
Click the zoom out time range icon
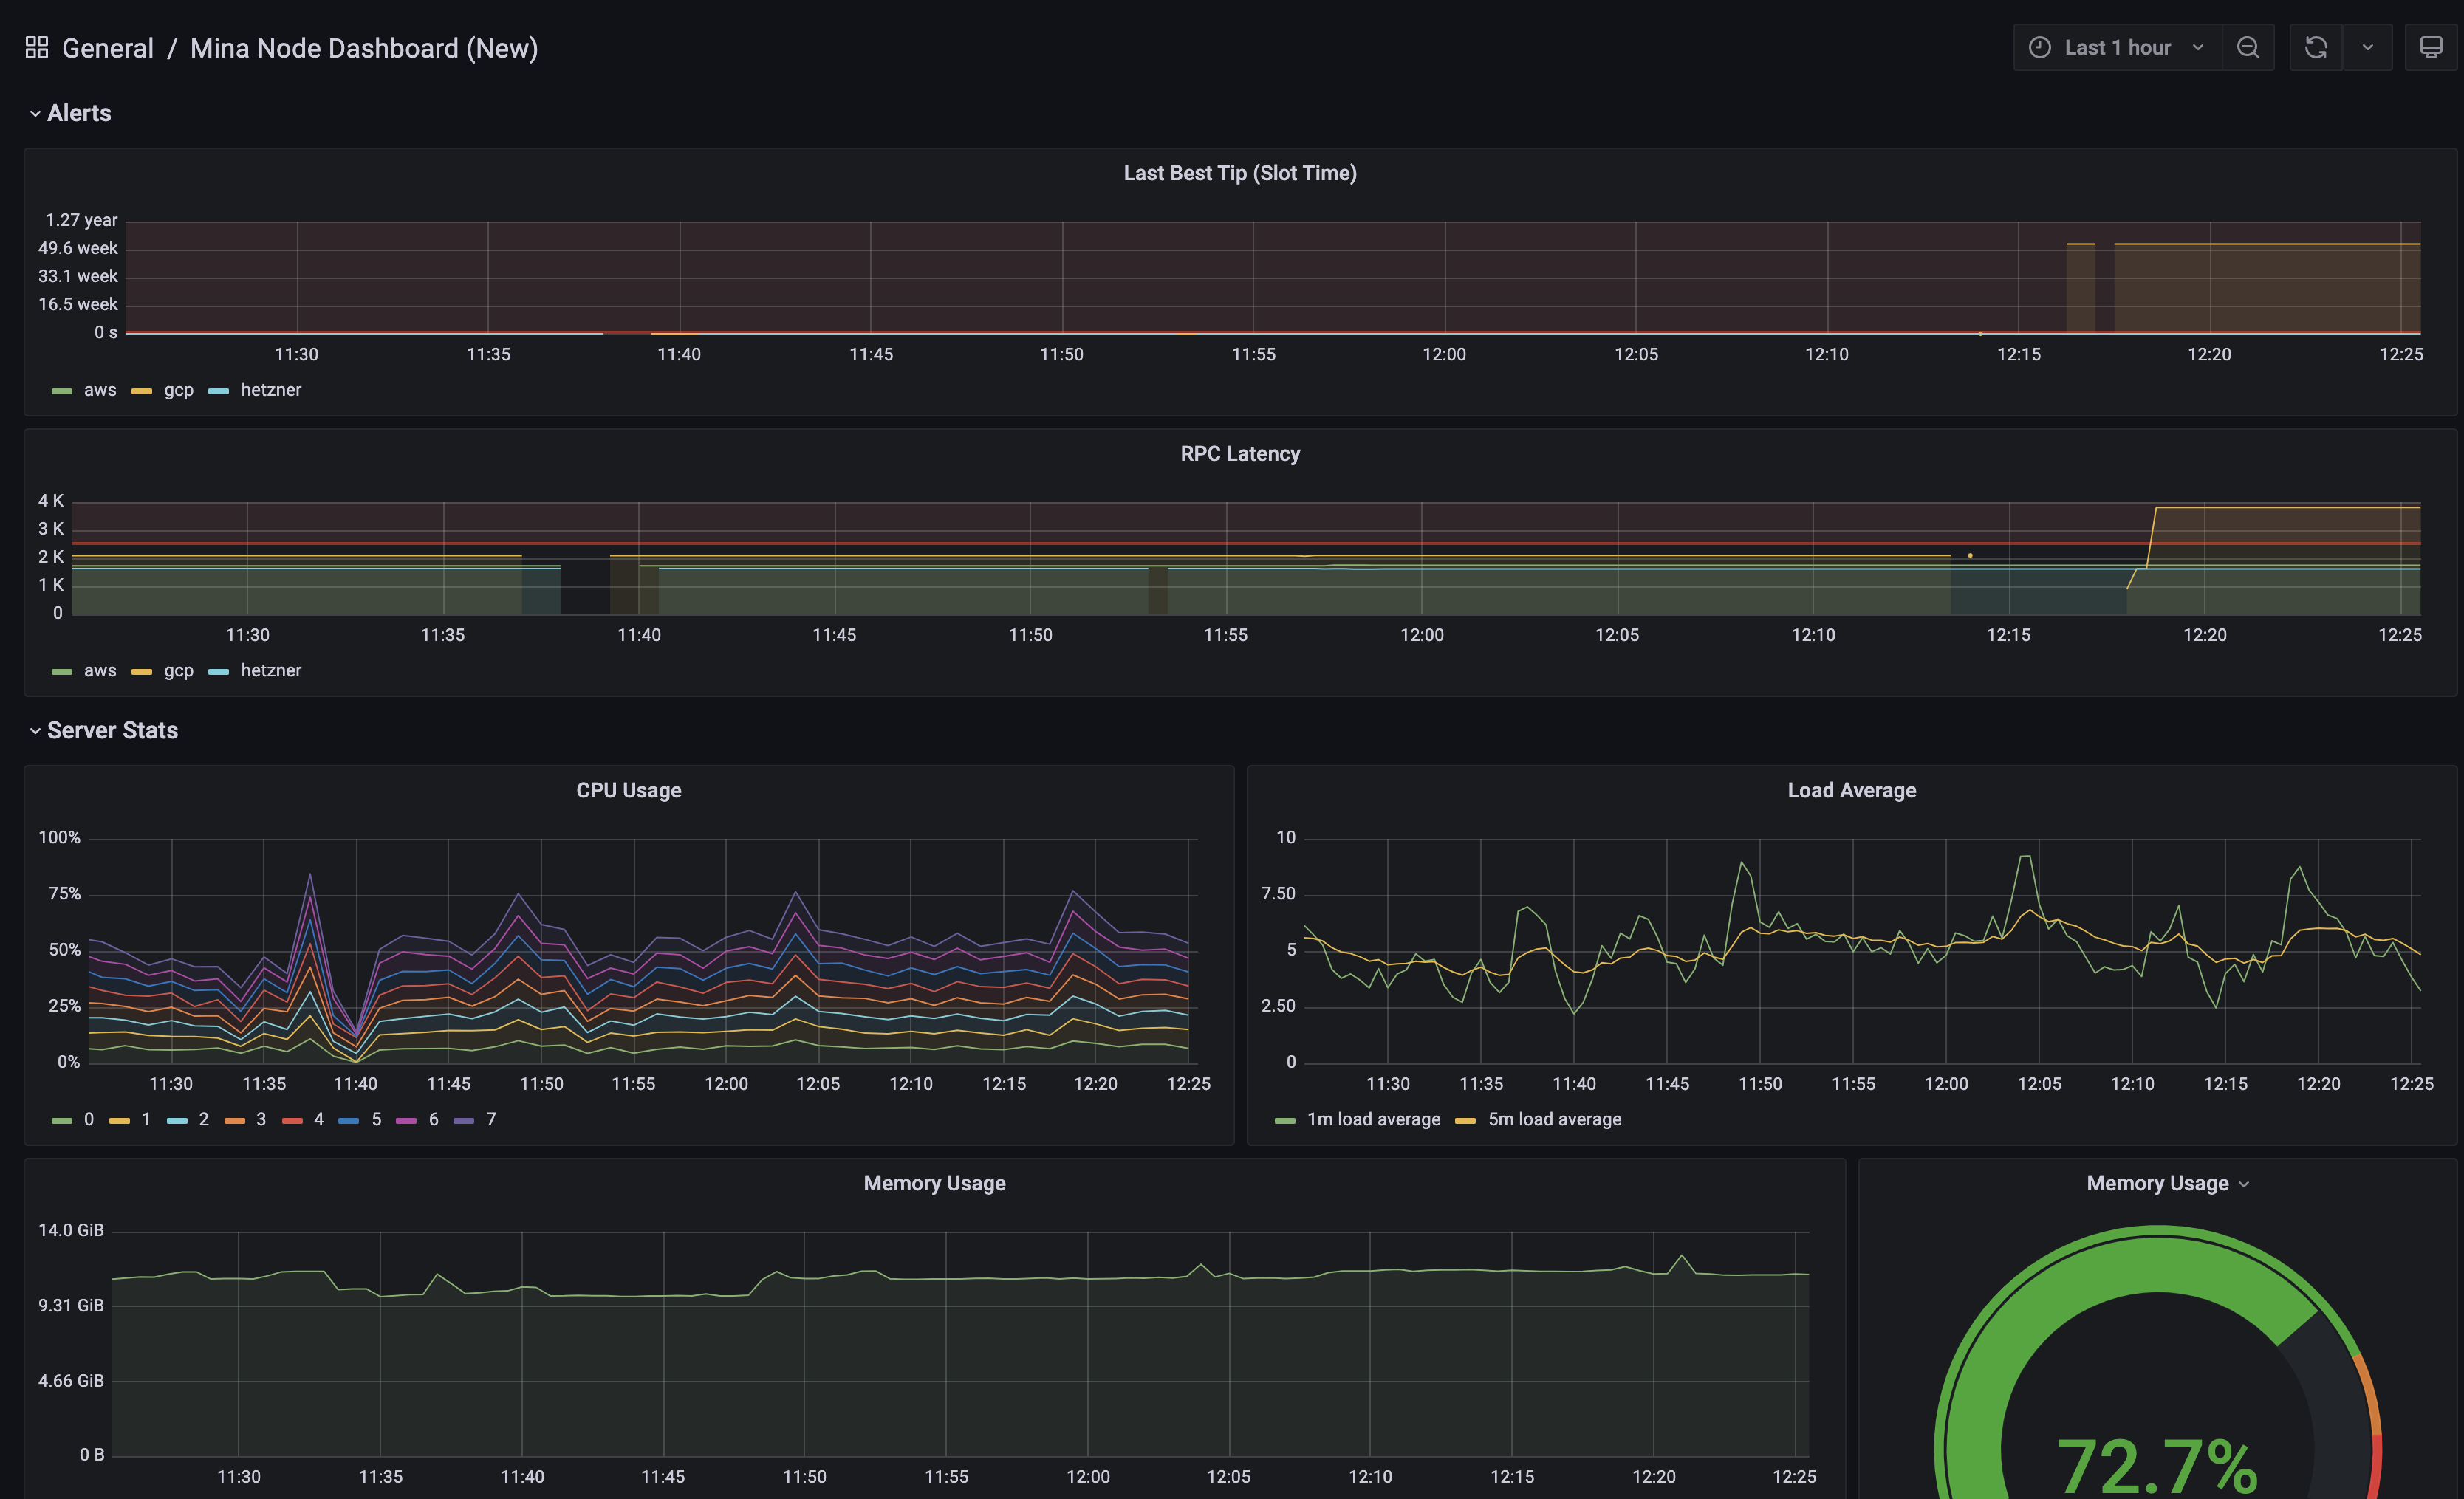[2247, 47]
